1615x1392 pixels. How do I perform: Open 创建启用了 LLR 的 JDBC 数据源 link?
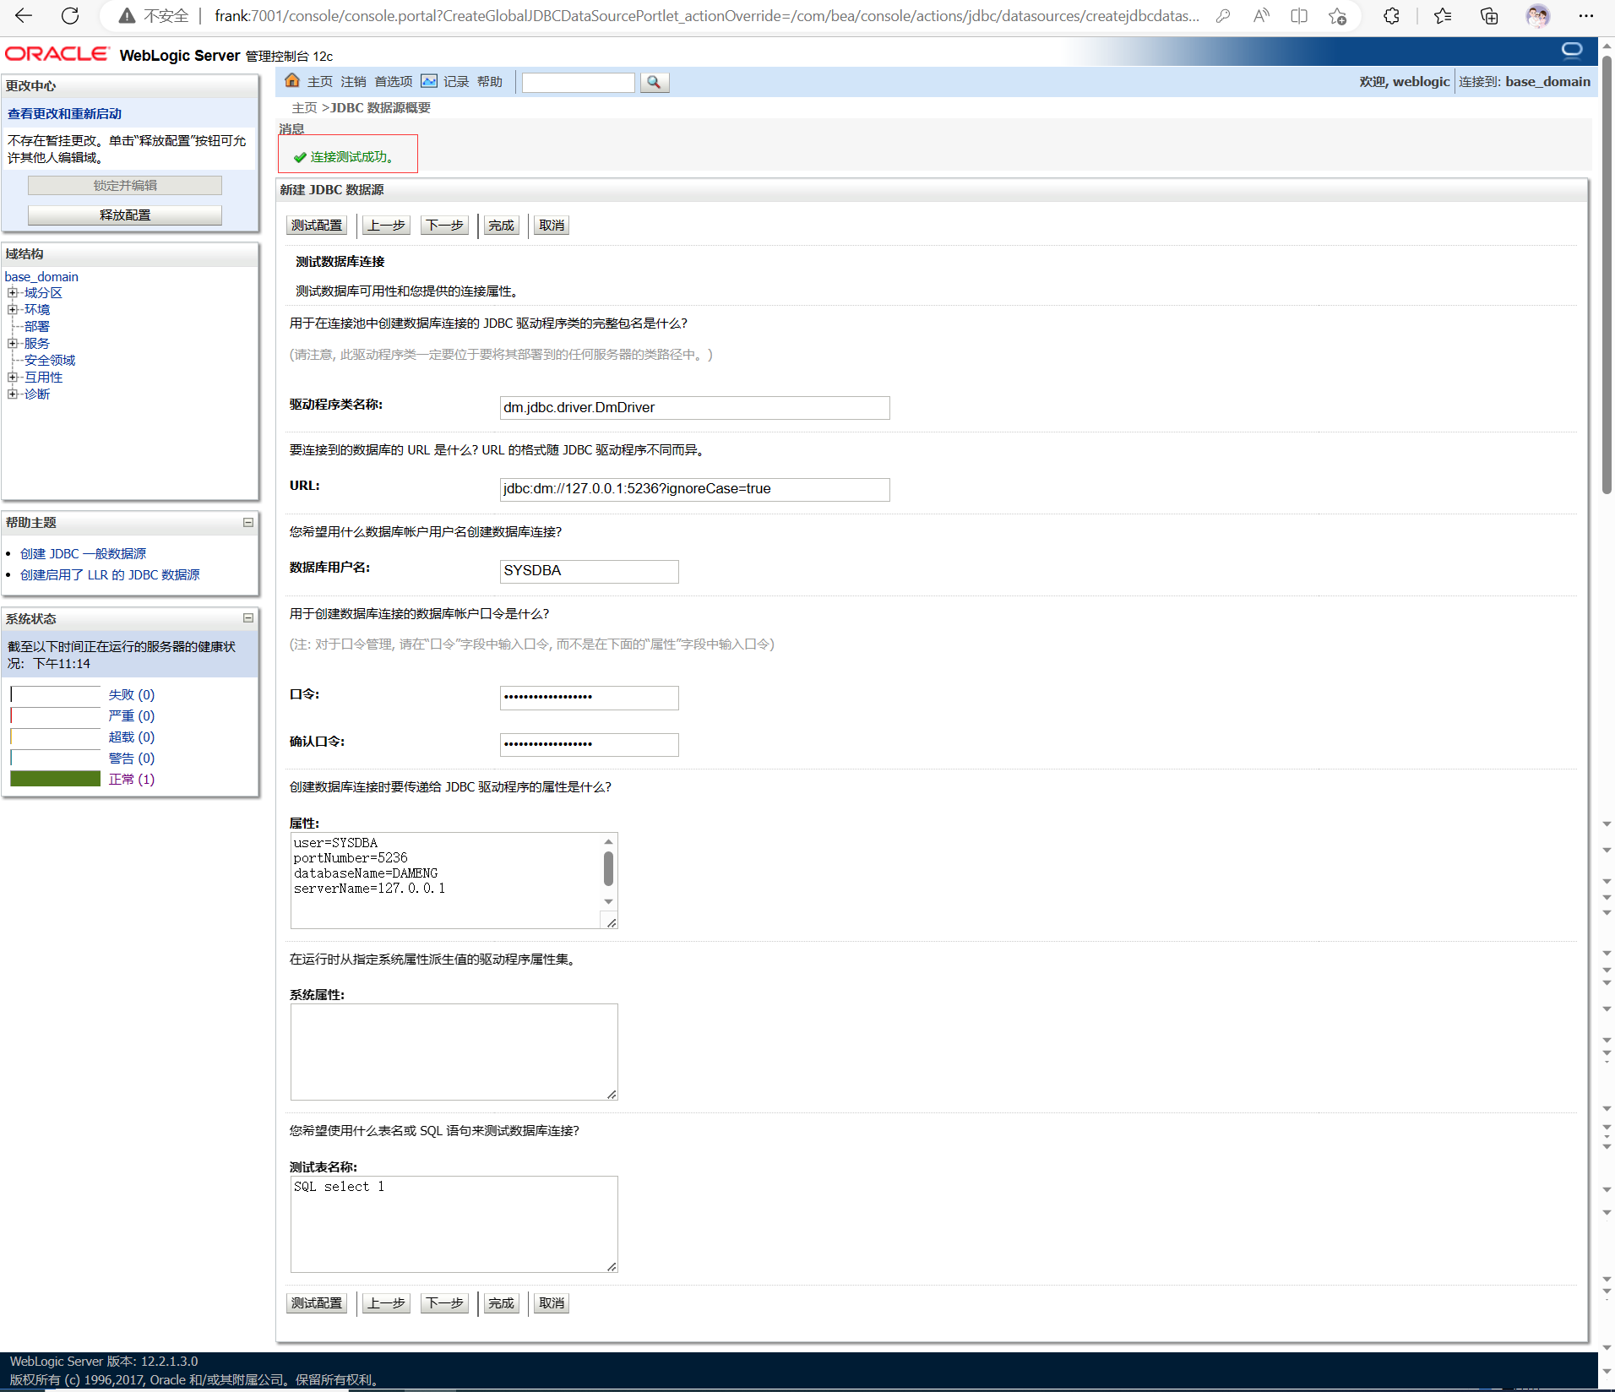point(110,575)
